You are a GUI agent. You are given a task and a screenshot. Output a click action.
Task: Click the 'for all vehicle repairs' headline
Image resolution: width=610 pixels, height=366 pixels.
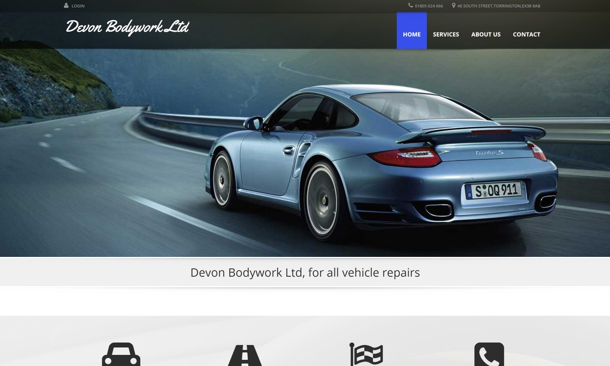tap(305, 273)
